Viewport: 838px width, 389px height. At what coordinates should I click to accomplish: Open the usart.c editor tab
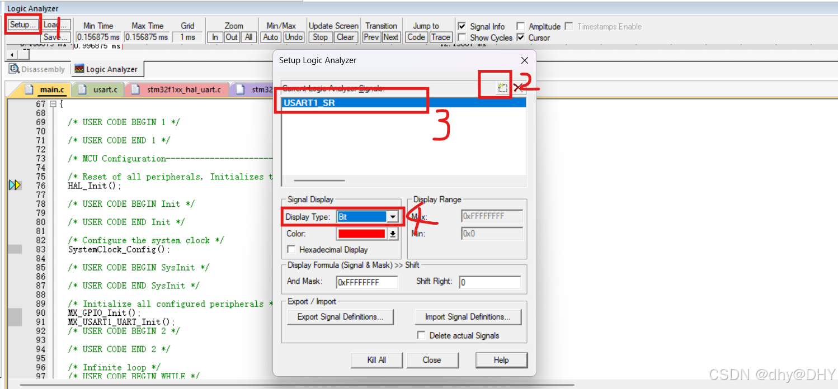coord(99,89)
